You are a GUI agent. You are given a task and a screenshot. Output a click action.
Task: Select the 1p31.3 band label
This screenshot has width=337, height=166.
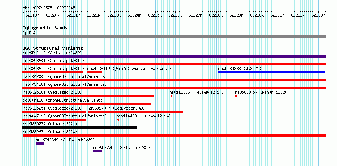pos(30,32)
